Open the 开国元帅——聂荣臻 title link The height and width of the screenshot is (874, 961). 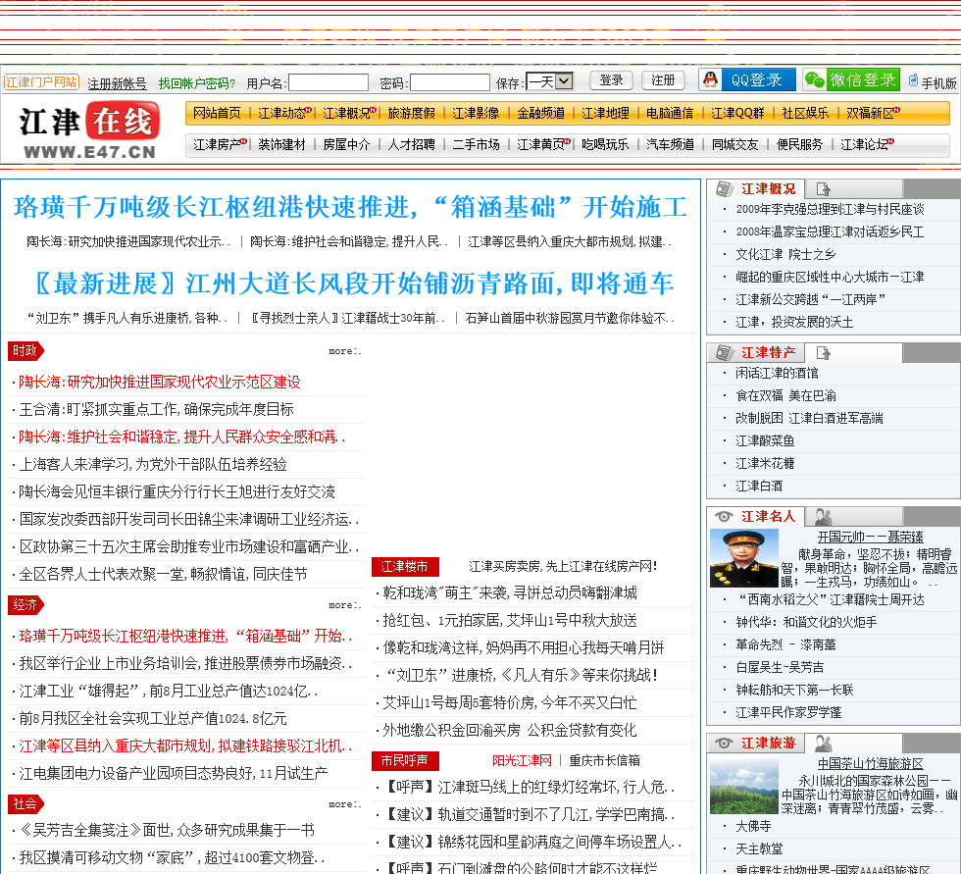click(871, 537)
